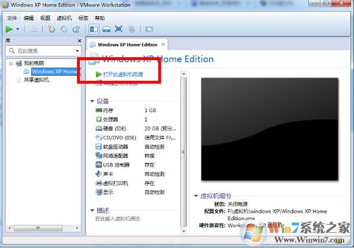Enter full screen mode from toolbar
Image resolution: width=354 pixels, height=248 pixels.
(119, 29)
